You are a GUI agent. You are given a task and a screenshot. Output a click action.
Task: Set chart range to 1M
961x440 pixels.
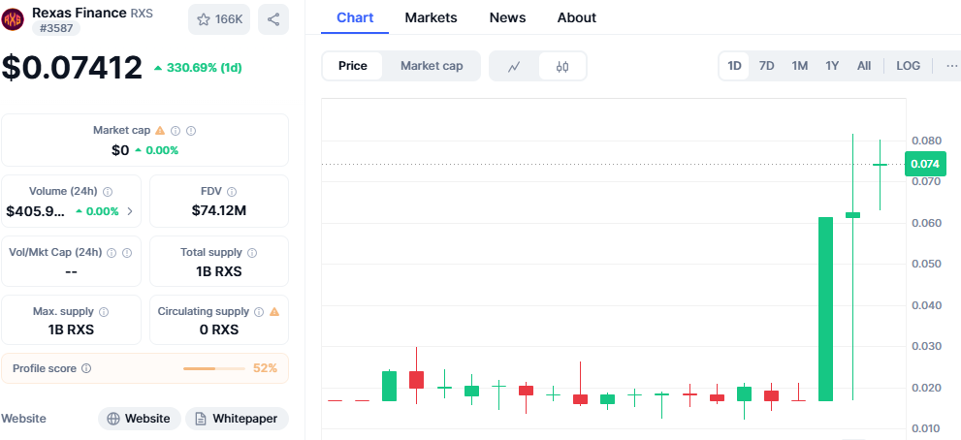pos(799,66)
